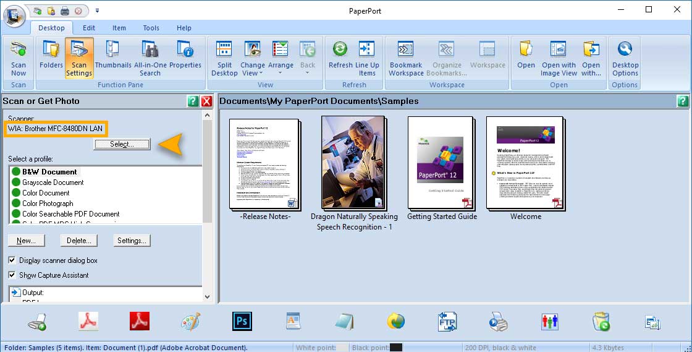
Task: Click Bookmark Workspace
Action: tap(406, 58)
